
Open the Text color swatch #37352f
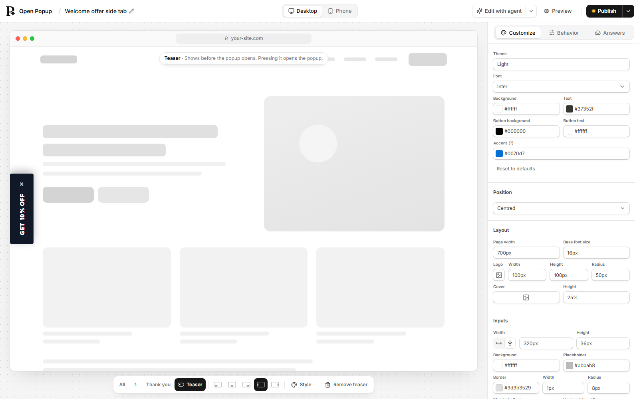[570, 109]
